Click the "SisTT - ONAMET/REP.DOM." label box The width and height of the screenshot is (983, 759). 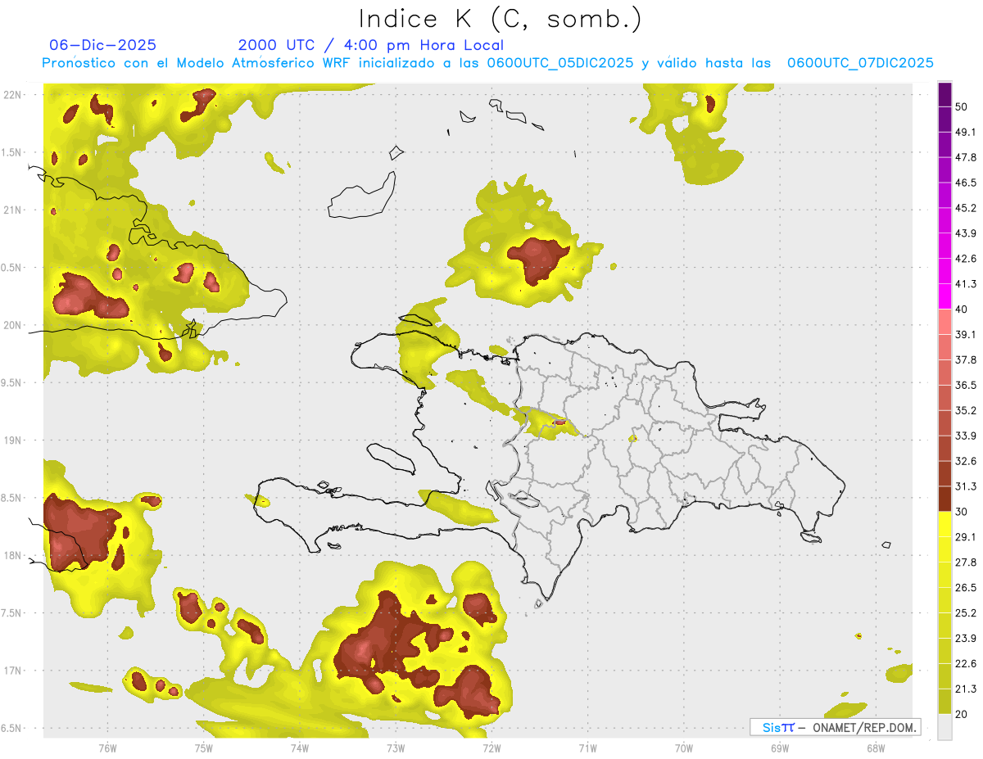coord(835,727)
